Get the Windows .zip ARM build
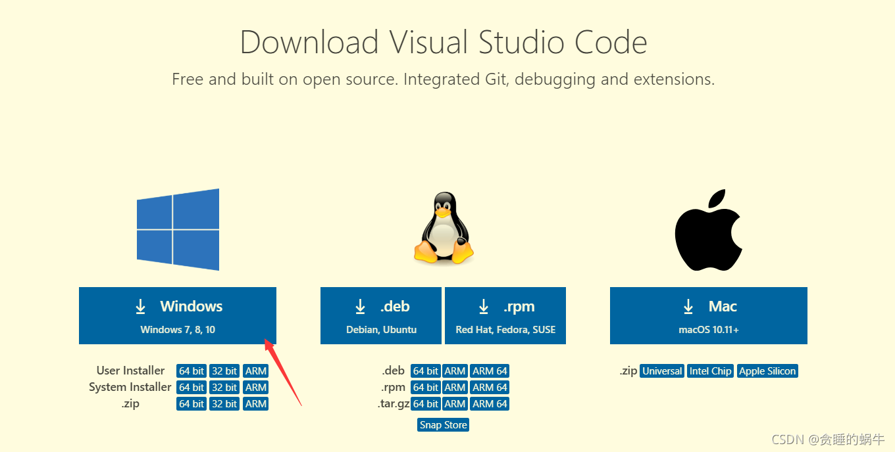The width and height of the screenshot is (895, 452). pyautogui.click(x=256, y=404)
